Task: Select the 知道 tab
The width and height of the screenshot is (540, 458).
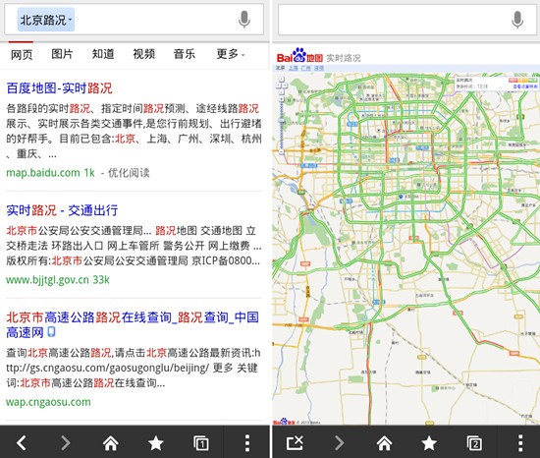Action: point(103,54)
